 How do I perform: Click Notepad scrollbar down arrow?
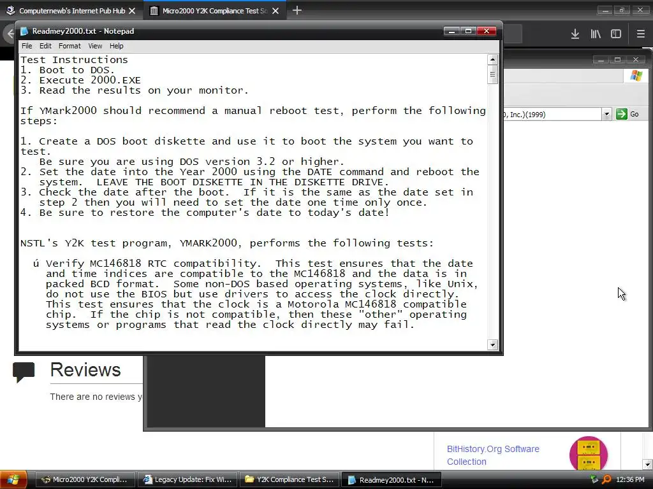[493, 344]
